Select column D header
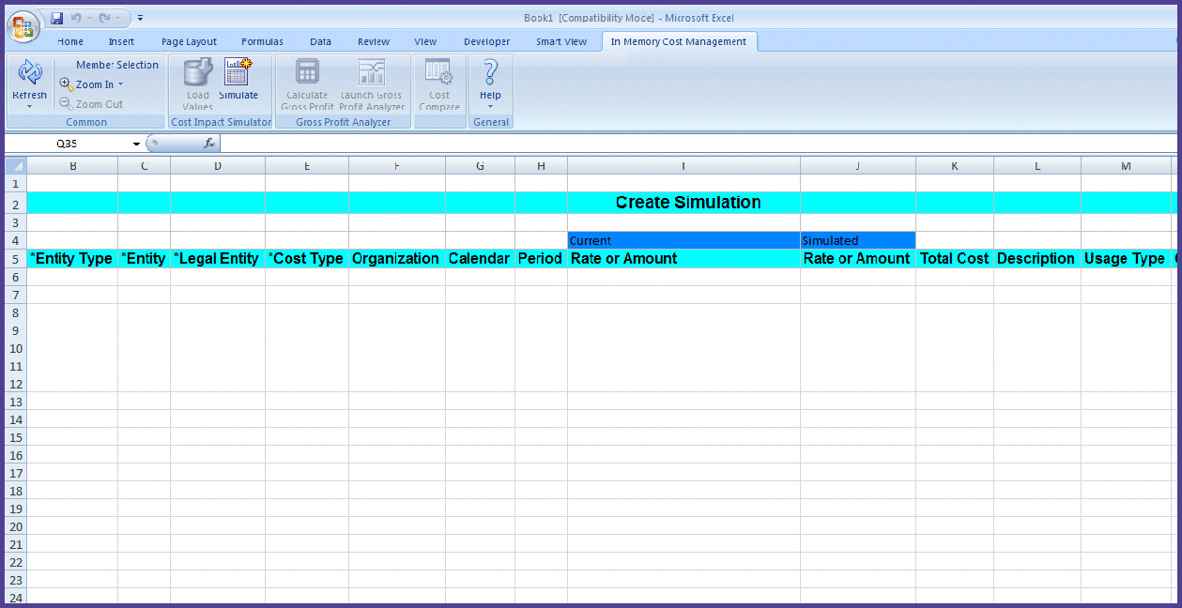1182x608 pixels. [x=218, y=166]
